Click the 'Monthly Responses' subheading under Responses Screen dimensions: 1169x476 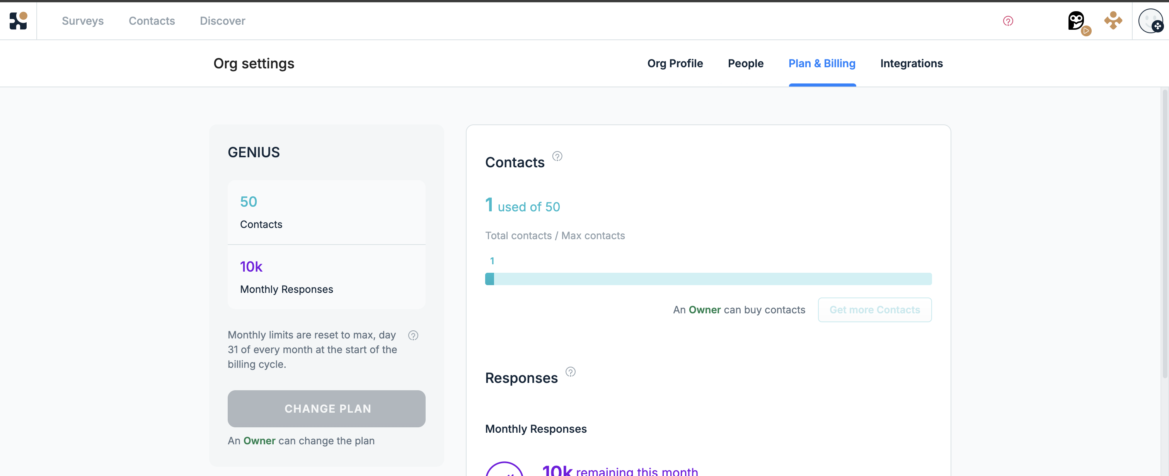[536, 429]
